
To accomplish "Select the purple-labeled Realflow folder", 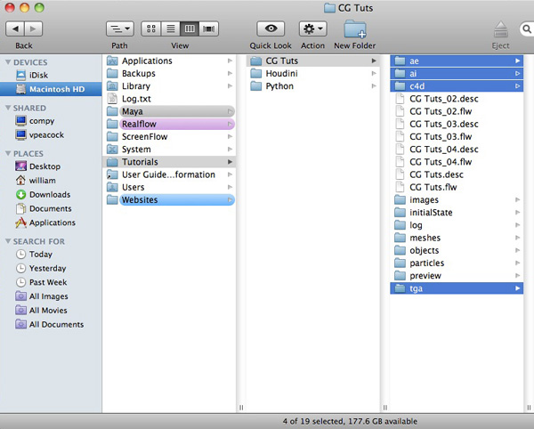I will 169,124.
